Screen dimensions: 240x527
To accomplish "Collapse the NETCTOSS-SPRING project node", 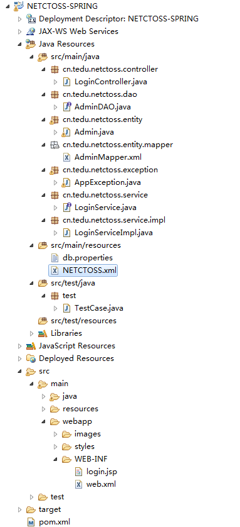I will point(8,6).
